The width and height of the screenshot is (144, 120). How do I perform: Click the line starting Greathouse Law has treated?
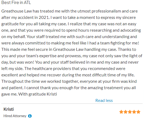pyautogui.click(x=69, y=11)
